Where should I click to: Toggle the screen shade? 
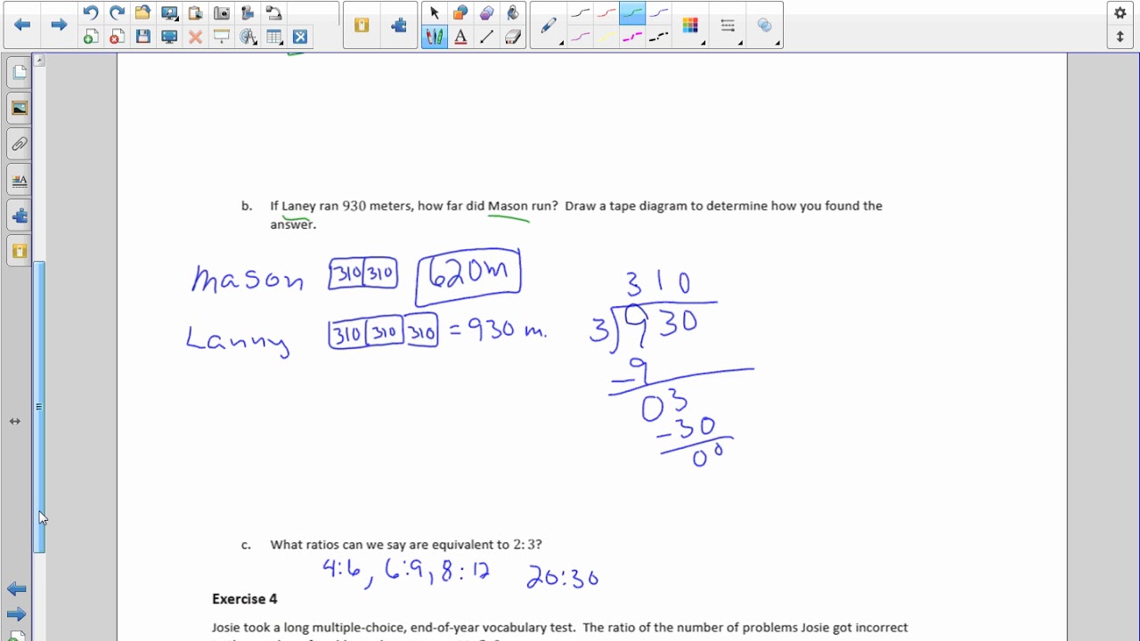[x=222, y=37]
